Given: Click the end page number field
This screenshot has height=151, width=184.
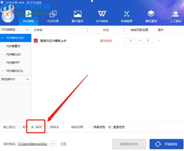Looking at the screenshot, I should [148, 41].
